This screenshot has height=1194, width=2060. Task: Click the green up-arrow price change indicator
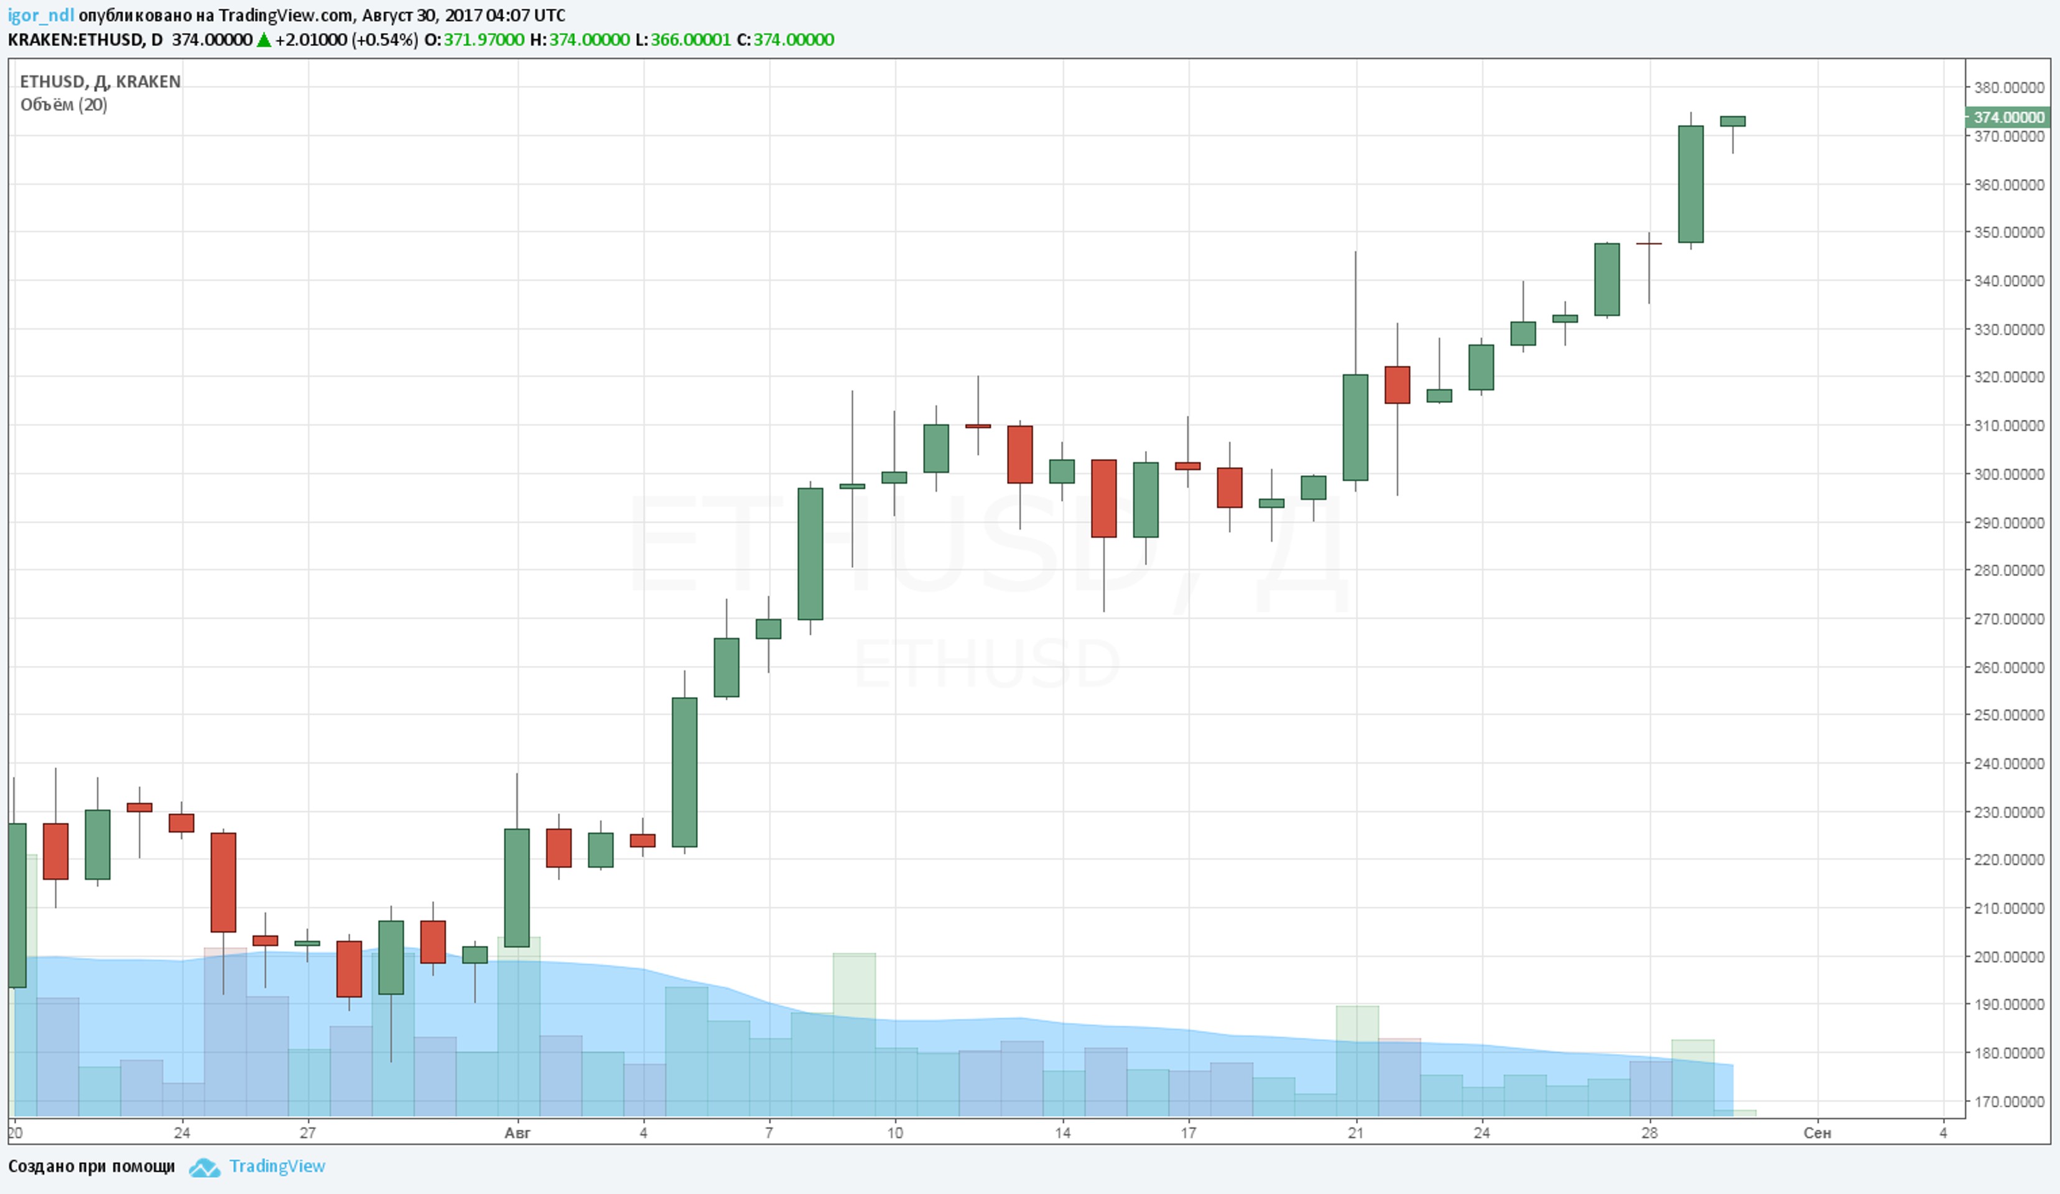pyautogui.click(x=263, y=40)
